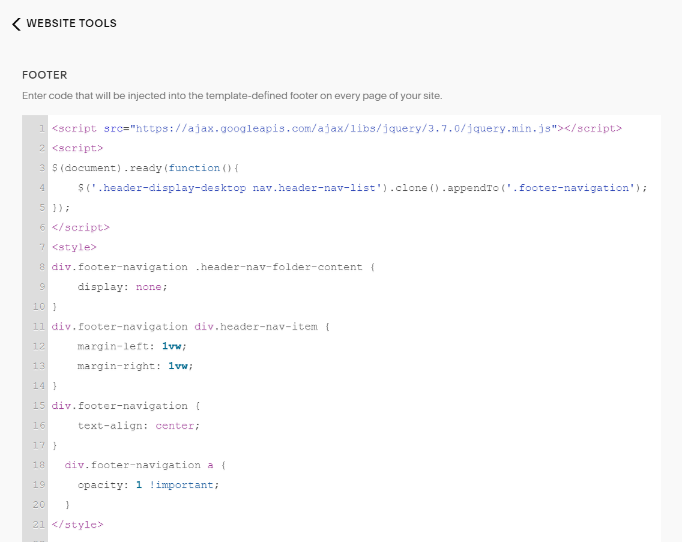Click line number 1 in the gutter
Screen dimensions: 682x542
(41, 128)
